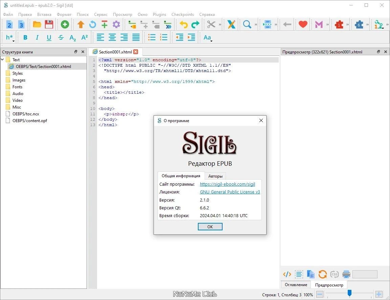
Task: Run plugin 6 blue puzzle icon
Action: pyautogui.click(x=359, y=24)
